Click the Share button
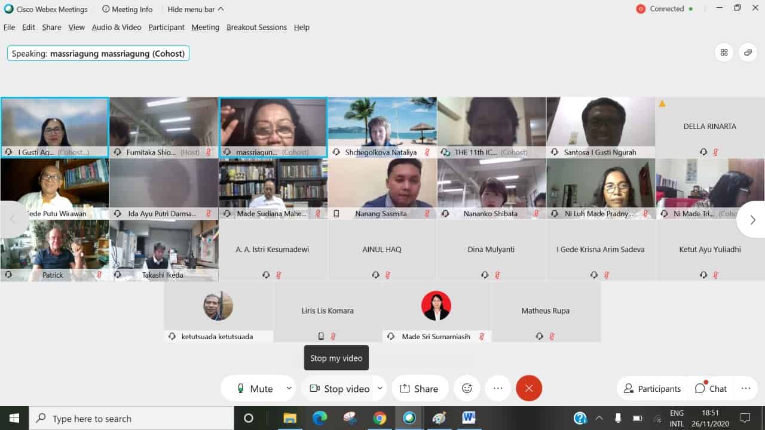This screenshot has height=430, width=765. click(x=419, y=388)
